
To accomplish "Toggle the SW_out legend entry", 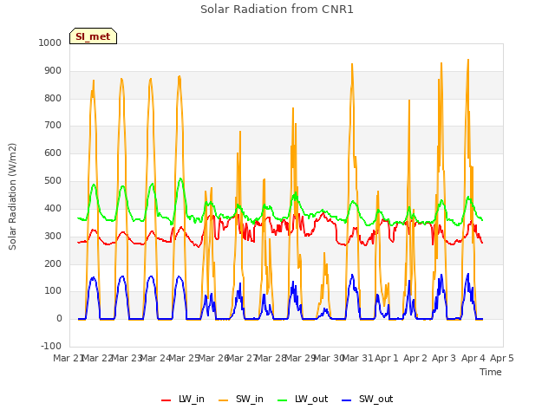I will point(368,399).
